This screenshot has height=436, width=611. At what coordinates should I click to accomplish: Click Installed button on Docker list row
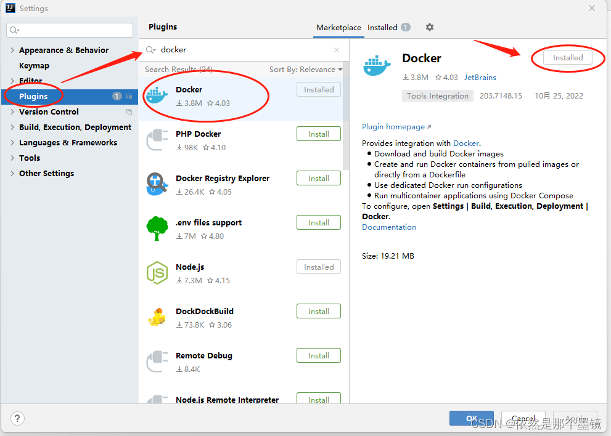319,89
